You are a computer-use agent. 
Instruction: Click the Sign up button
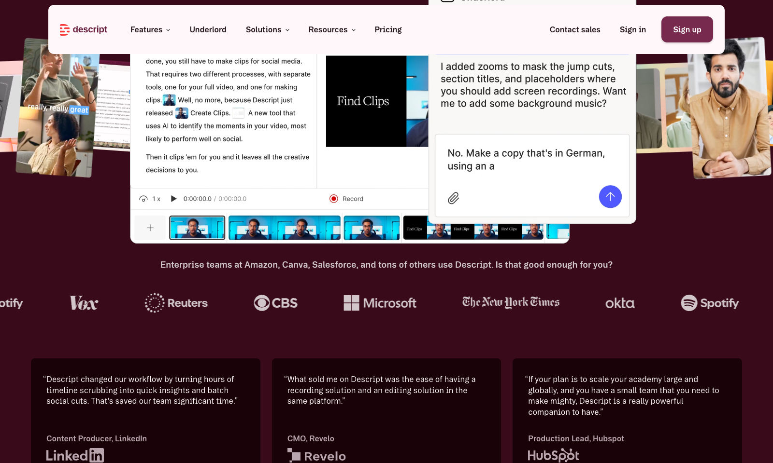(687, 29)
